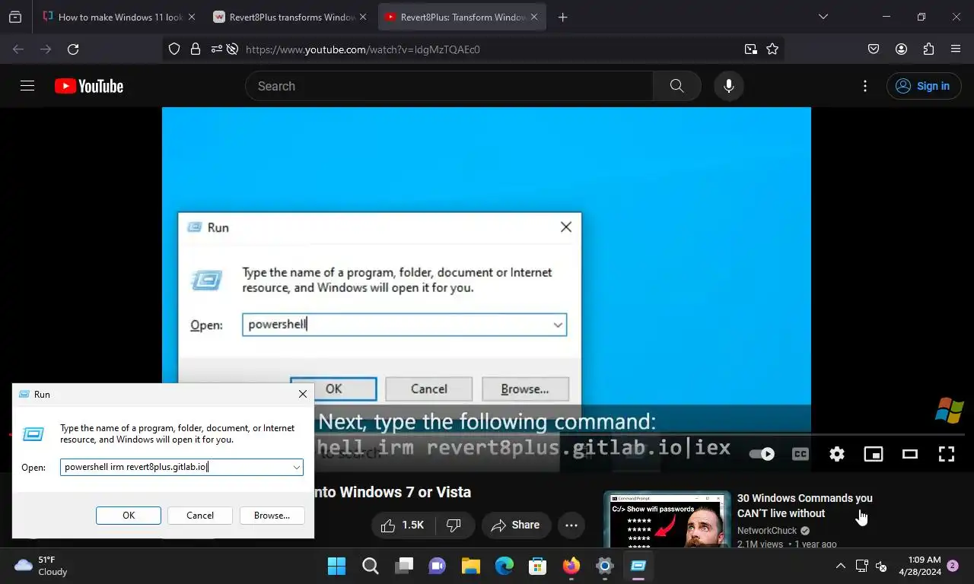Open video player settings gear
974x584 pixels.
(837, 454)
